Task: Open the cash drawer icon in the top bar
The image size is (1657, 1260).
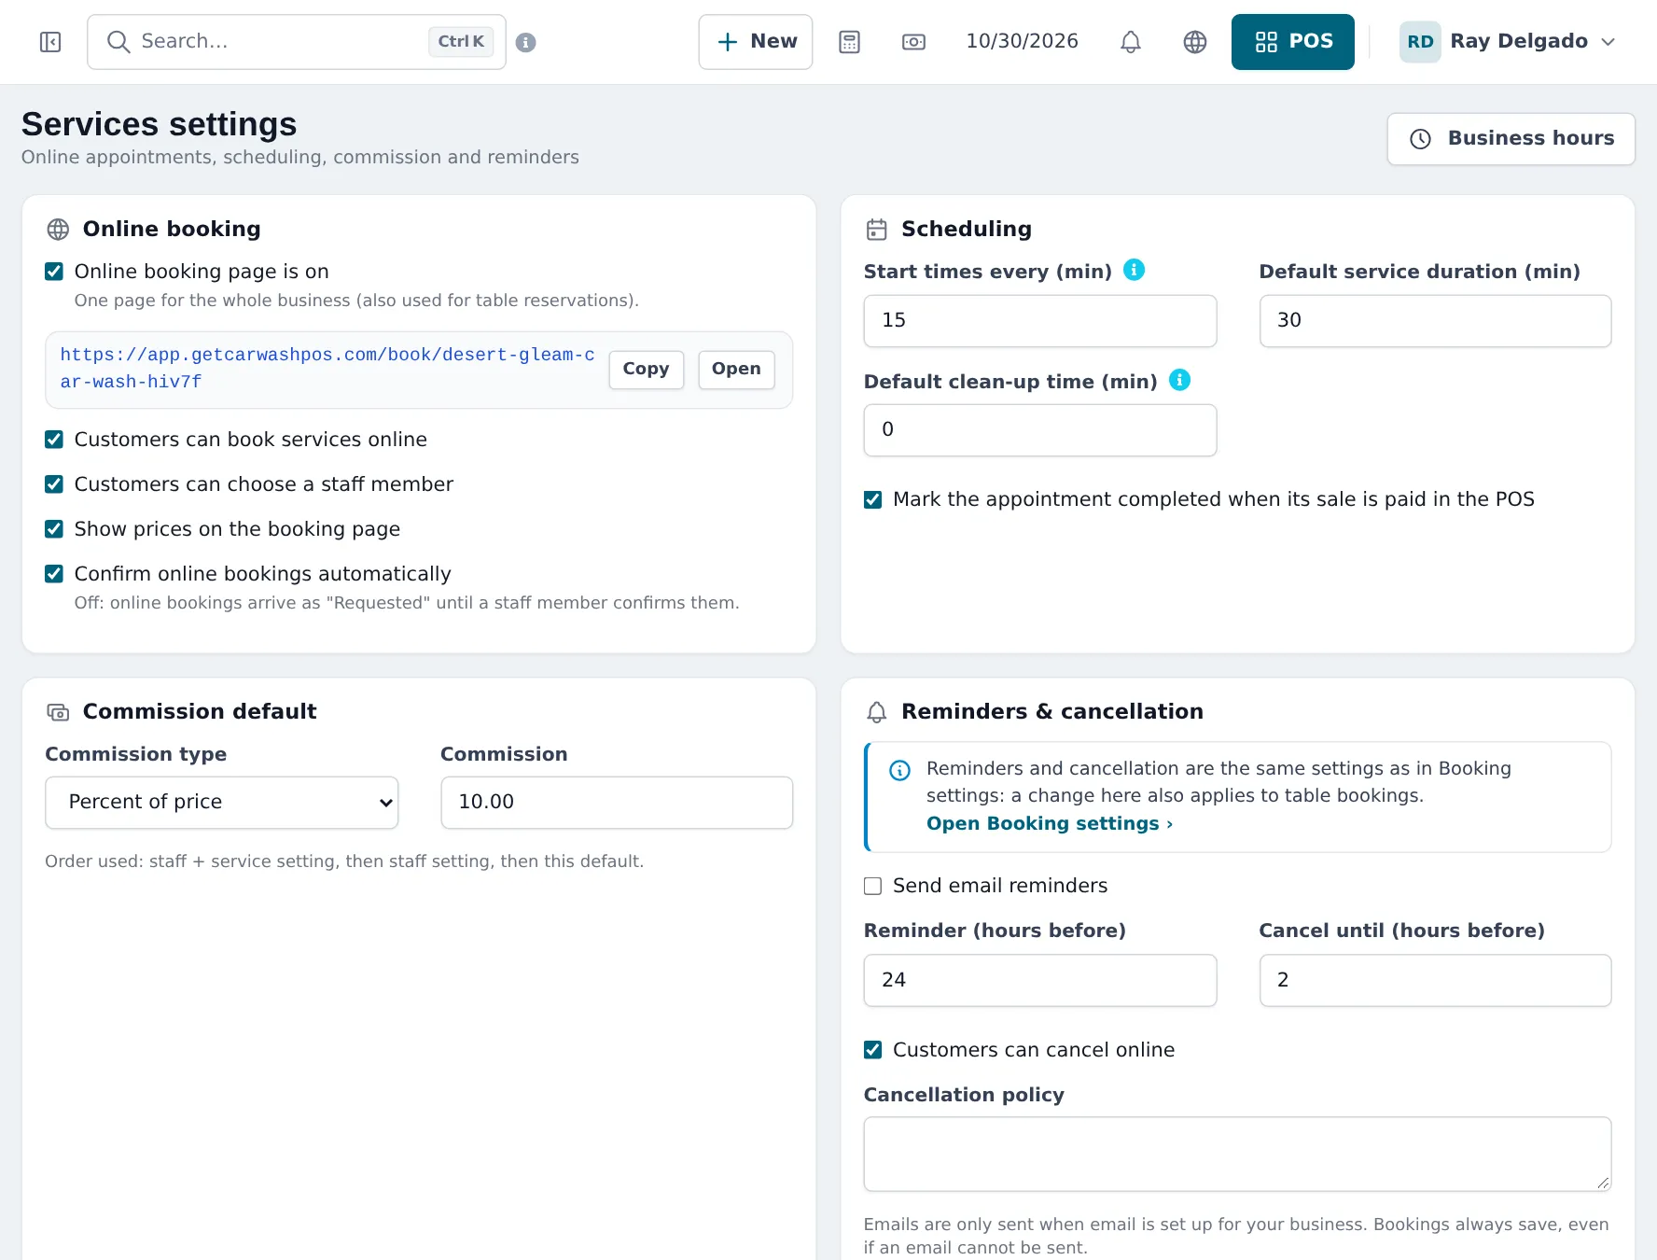Action: pyautogui.click(x=913, y=42)
